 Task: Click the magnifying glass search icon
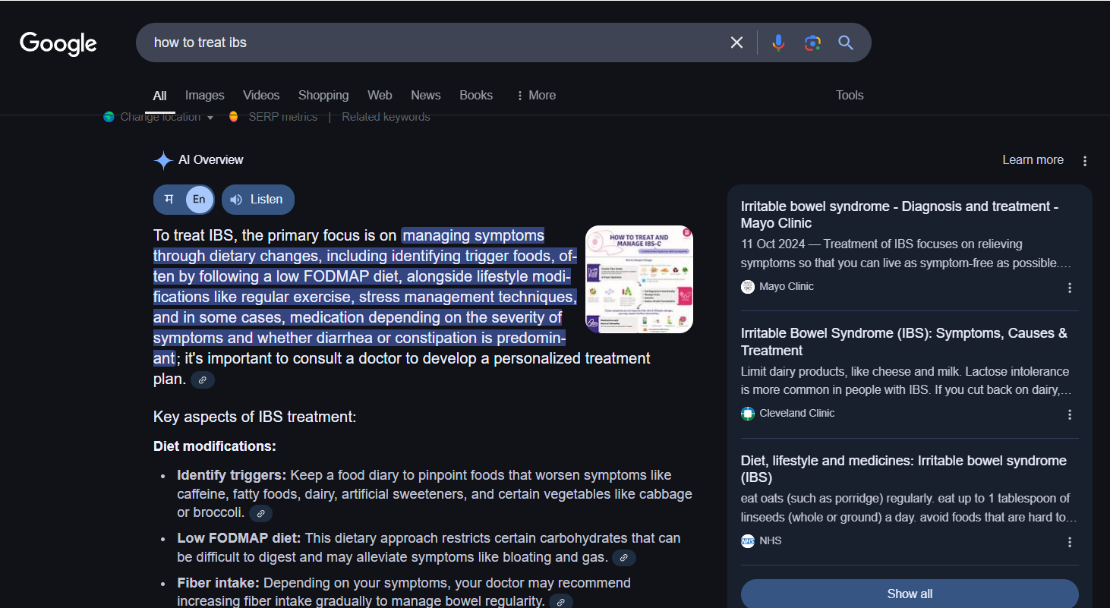tap(846, 43)
